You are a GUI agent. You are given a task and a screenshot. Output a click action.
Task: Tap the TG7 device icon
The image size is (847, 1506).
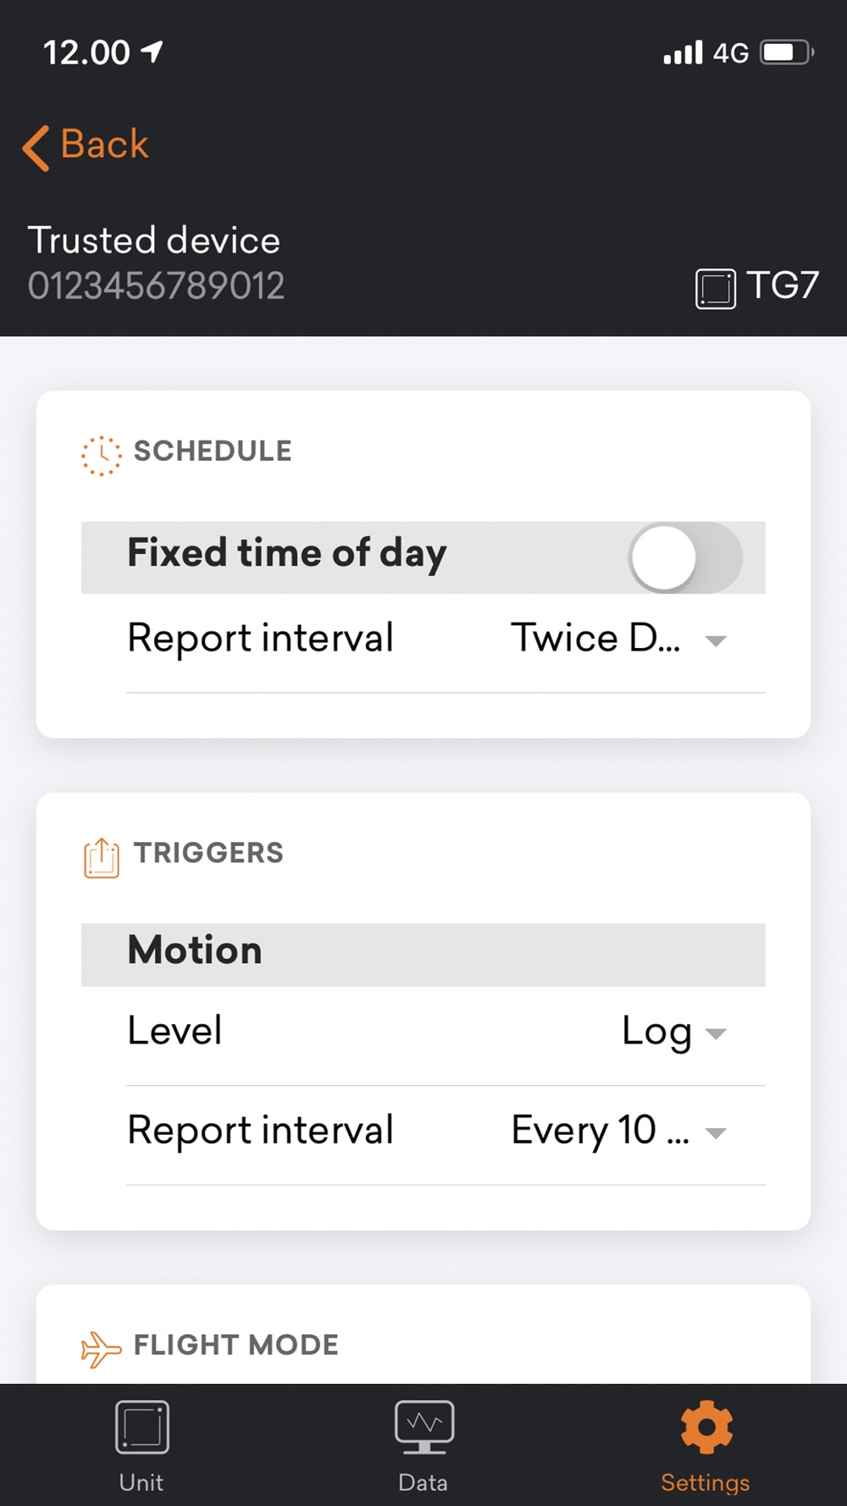click(x=716, y=289)
